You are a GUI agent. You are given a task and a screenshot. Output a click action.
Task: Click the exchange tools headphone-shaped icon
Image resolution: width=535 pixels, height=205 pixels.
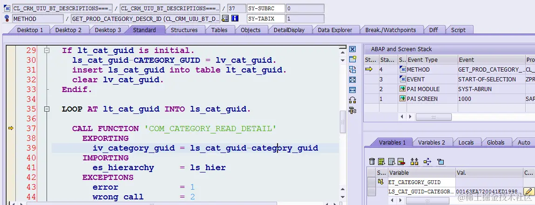[x=352, y=100]
